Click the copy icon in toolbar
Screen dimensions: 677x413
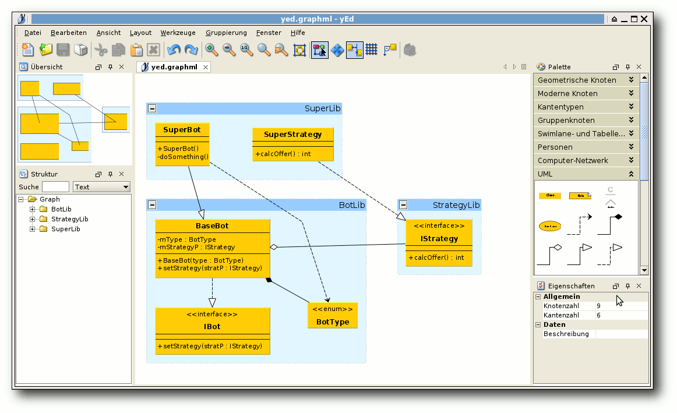coord(118,50)
